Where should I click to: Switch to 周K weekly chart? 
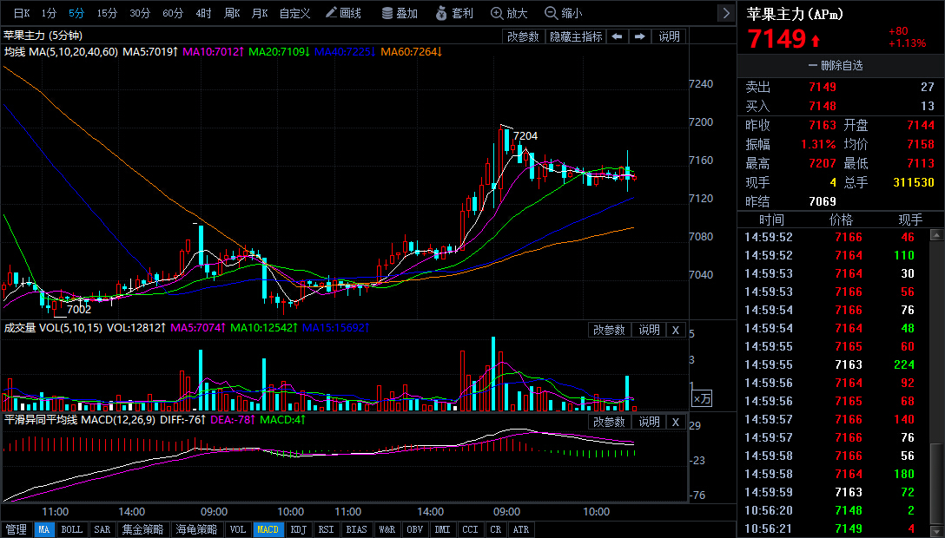[231, 13]
